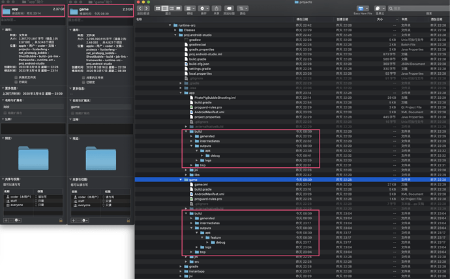The height and width of the screenshot is (279, 450).
Task: Go forward with the Finder forward arrow
Action: pyautogui.click(x=147, y=8)
